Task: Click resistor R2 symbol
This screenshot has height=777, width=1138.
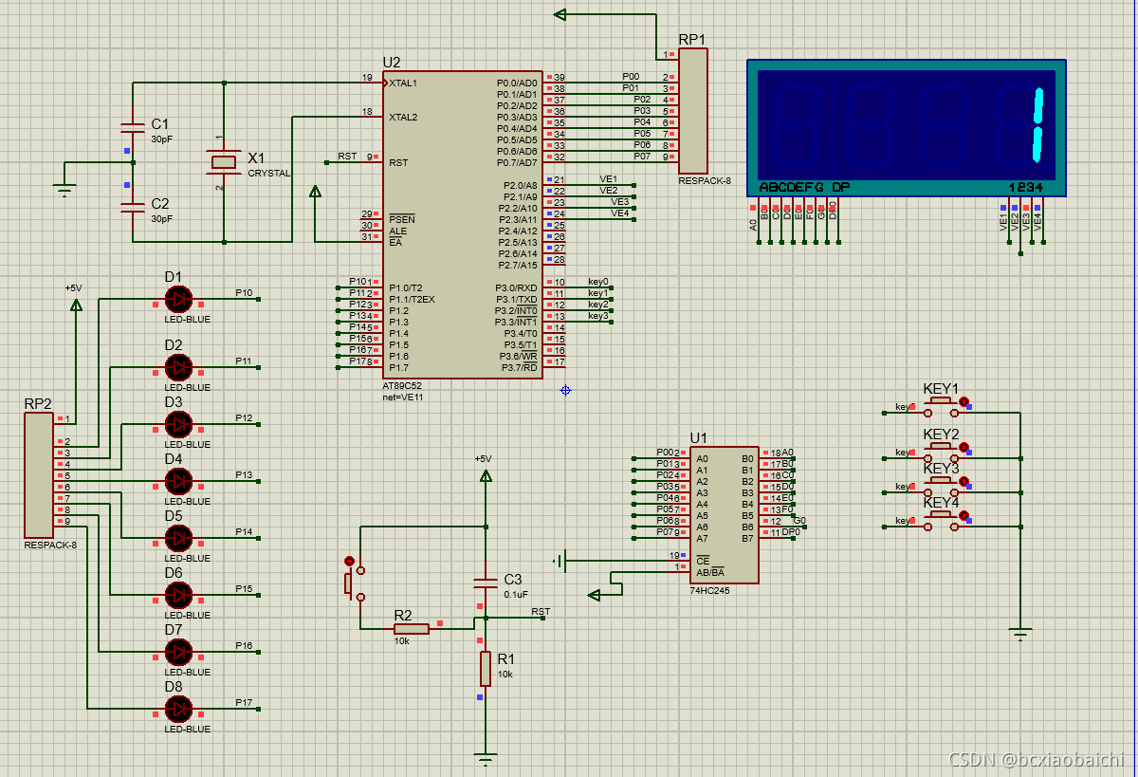Action: tap(412, 628)
